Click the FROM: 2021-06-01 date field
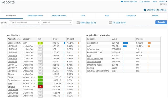 pos(88,23)
